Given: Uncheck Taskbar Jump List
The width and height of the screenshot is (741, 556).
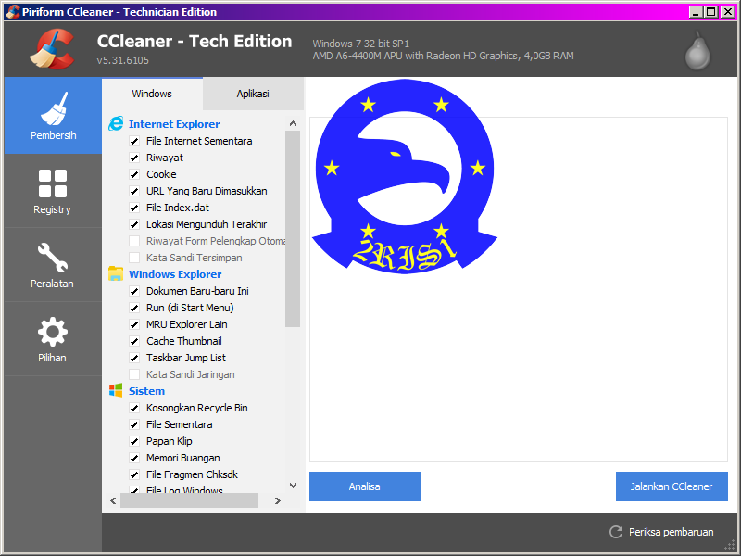Looking at the screenshot, I should click(134, 358).
